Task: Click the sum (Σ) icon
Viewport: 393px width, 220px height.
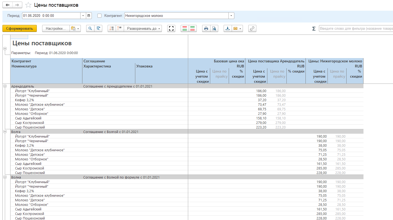Action: [314, 29]
